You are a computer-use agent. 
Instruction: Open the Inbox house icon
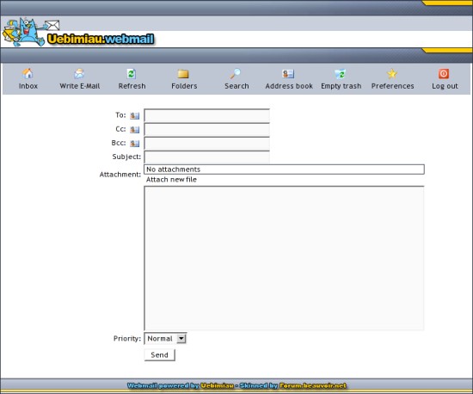pyautogui.click(x=28, y=73)
